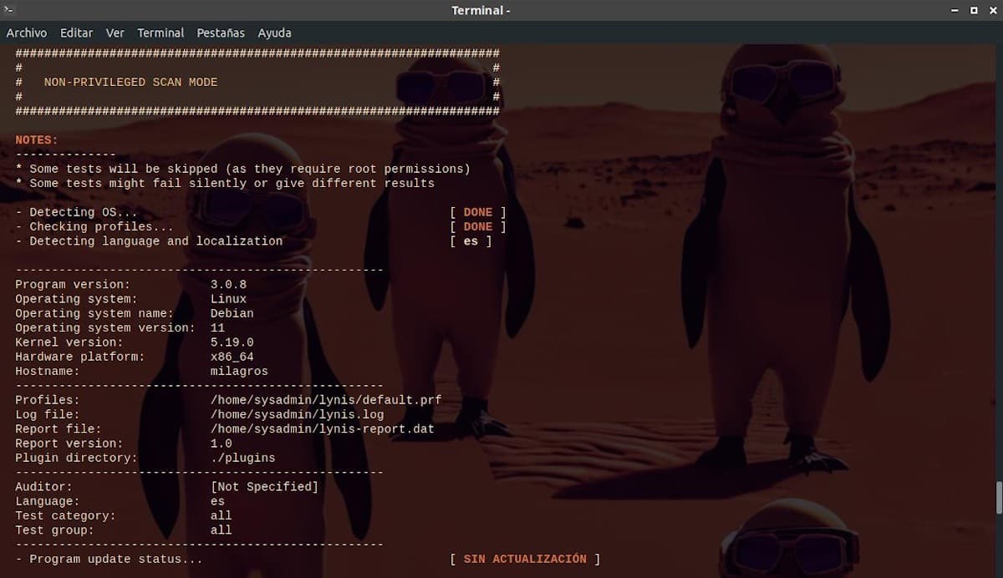This screenshot has width=1003, height=578.
Task: Click Plugin directory value ./plugins
Action: coord(243,458)
